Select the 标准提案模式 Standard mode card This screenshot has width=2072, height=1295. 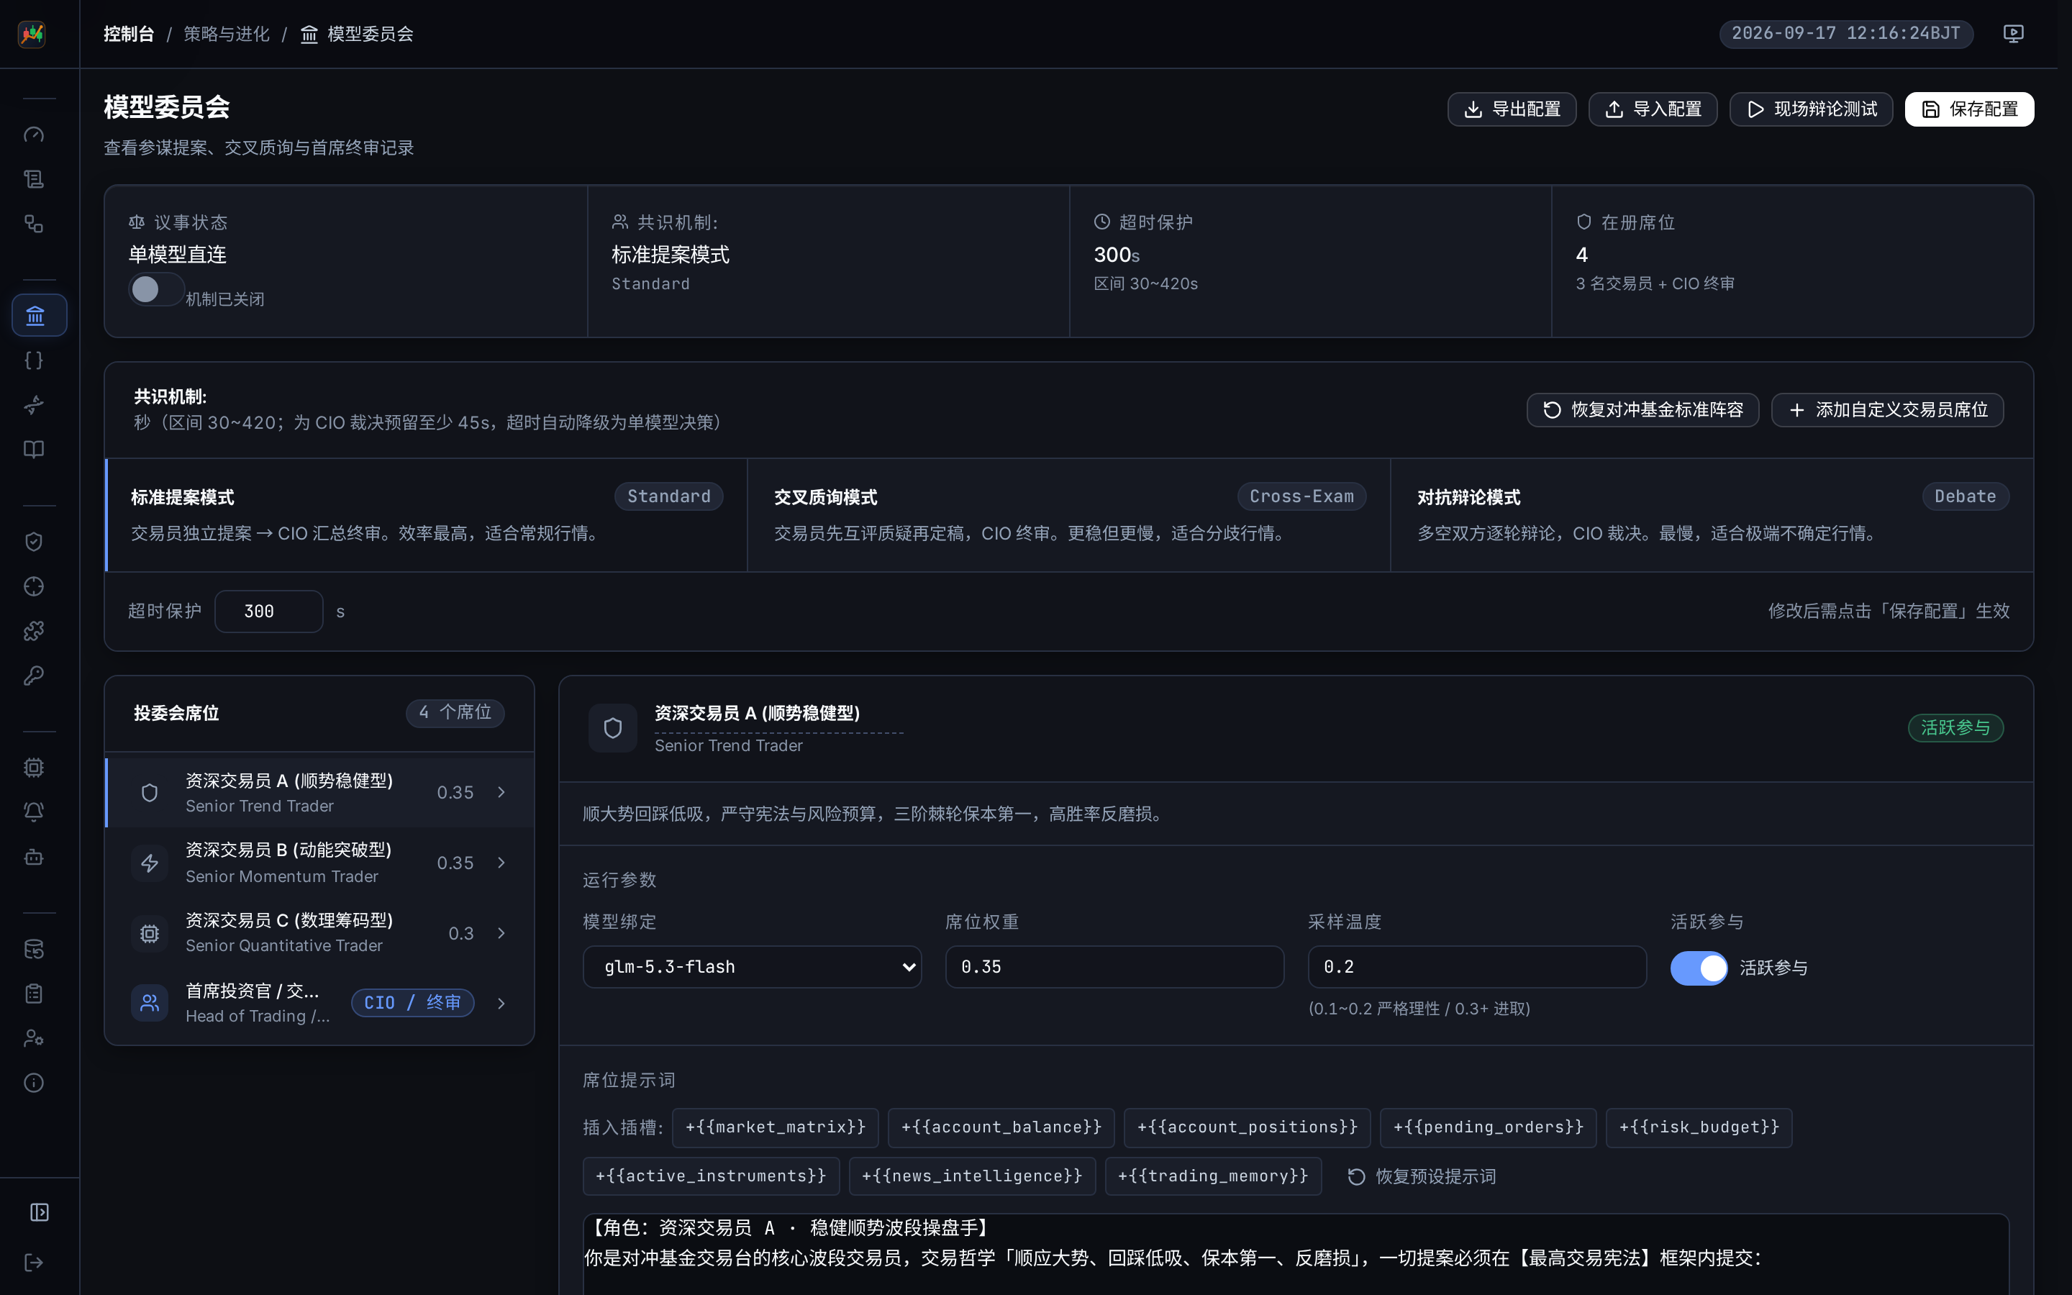coord(427,514)
